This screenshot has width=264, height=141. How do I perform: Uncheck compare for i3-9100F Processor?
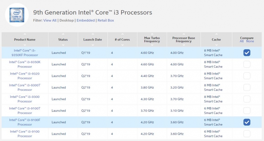click(247, 122)
